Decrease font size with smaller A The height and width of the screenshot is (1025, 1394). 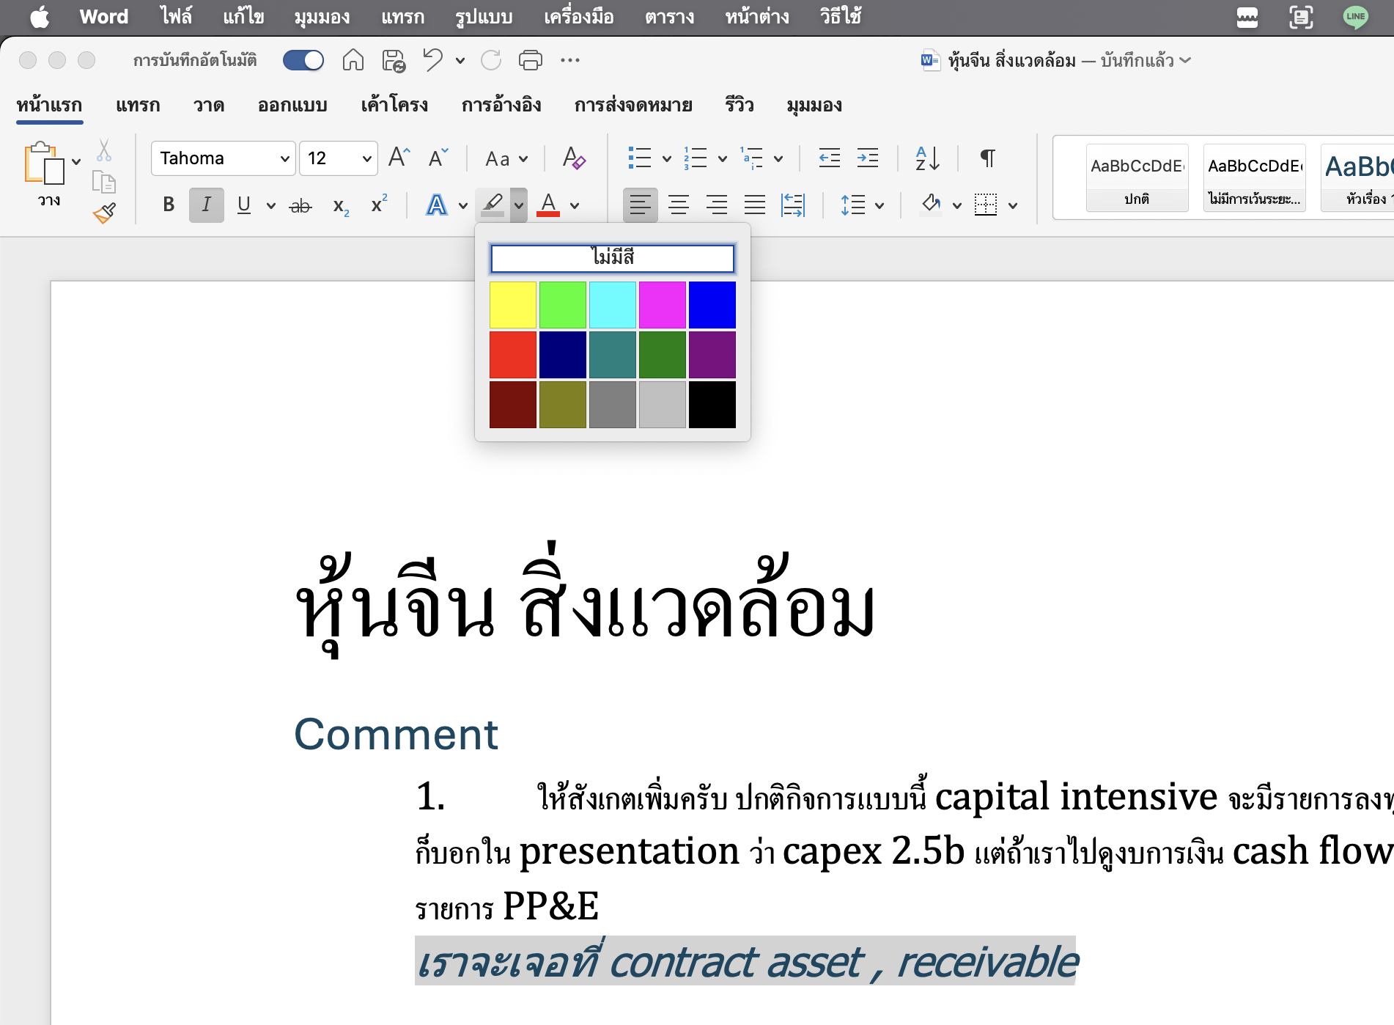click(x=438, y=158)
